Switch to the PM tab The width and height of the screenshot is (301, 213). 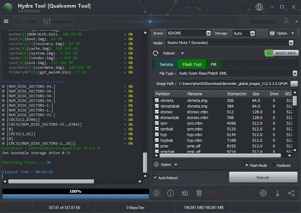[214, 64]
